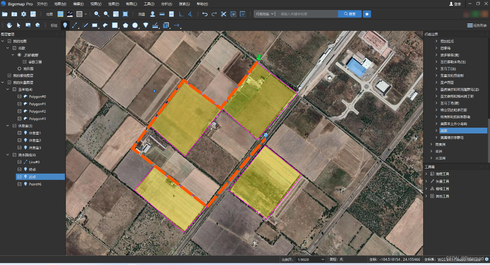Select the pan hand tool
The width and height of the screenshot is (490, 265).
coord(9,25)
